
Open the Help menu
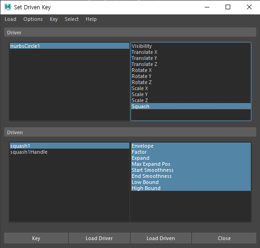coord(91,19)
